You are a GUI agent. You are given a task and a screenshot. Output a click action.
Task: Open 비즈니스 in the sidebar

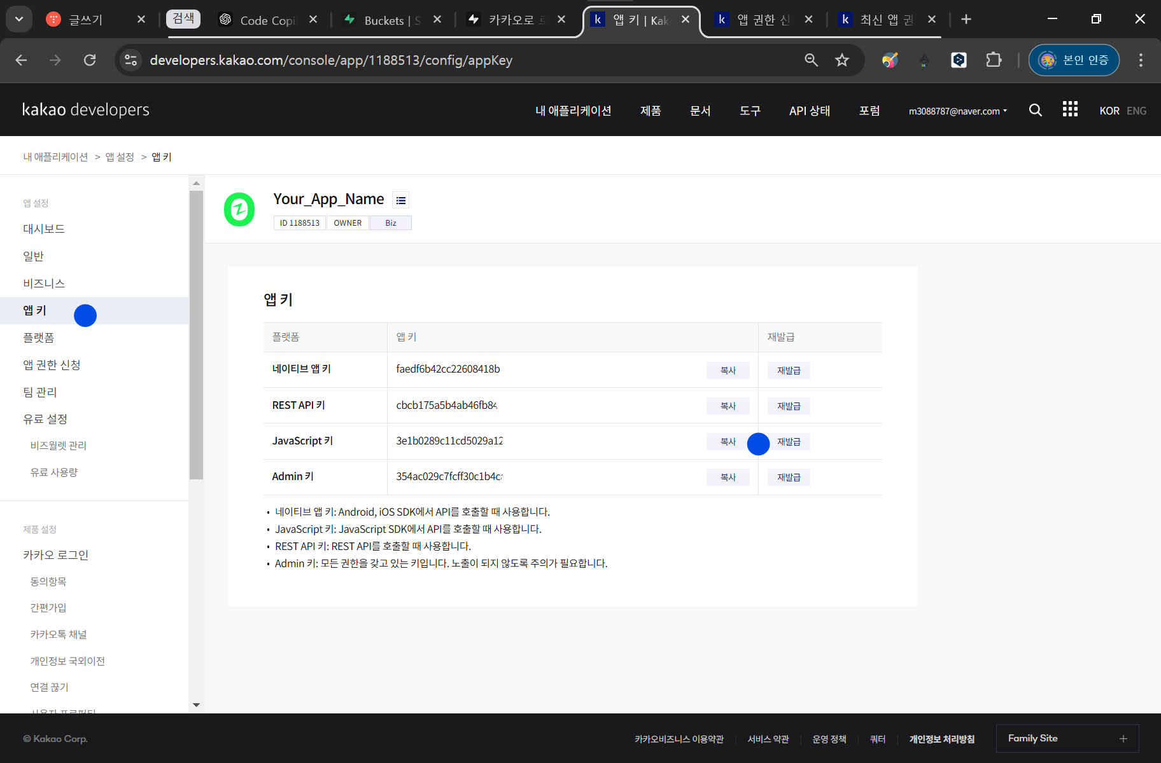point(44,284)
